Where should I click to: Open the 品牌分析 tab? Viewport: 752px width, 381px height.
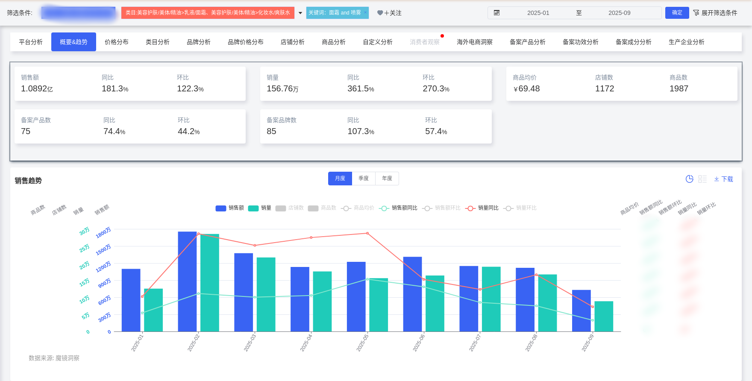pyautogui.click(x=198, y=42)
